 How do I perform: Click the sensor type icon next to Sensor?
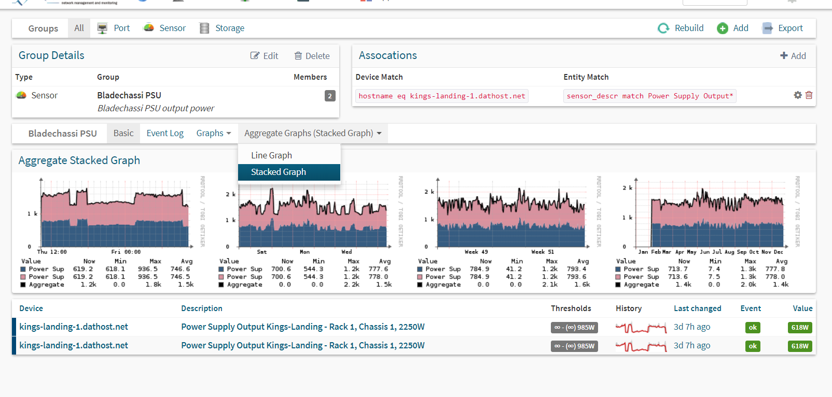click(21, 95)
